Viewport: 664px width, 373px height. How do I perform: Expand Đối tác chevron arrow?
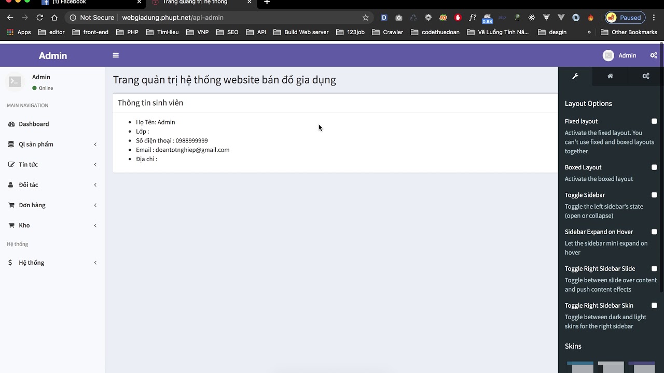tap(95, 185)
